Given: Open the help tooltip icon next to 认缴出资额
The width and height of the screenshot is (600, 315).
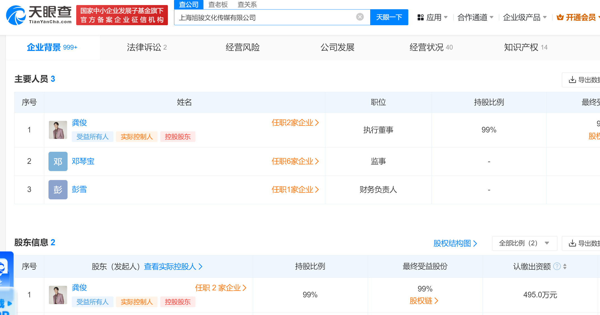Looking at the screenshot, I should point(557,266).
